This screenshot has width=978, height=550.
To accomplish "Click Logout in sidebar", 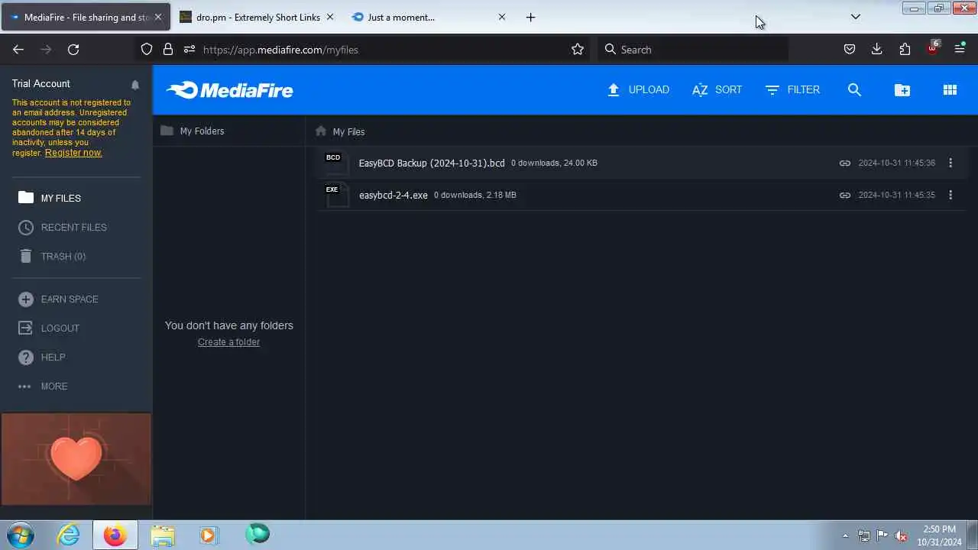I will 49,328.
